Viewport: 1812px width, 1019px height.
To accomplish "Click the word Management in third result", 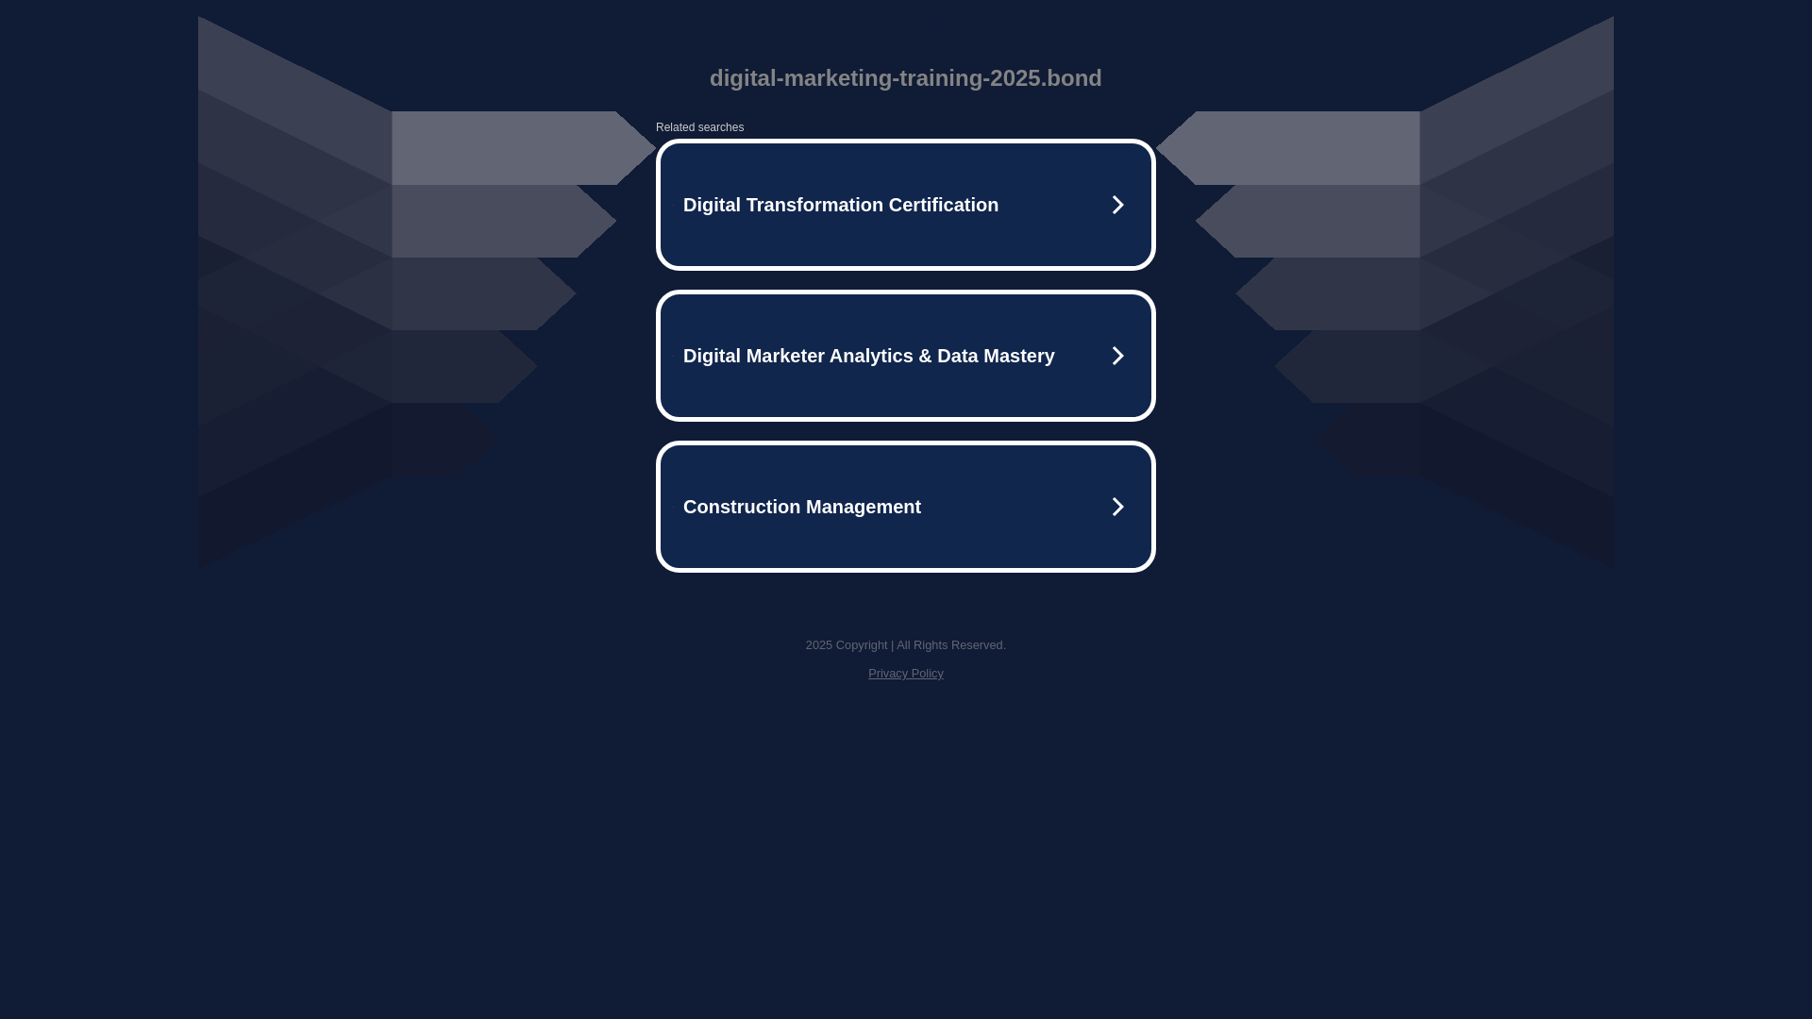I will [863, 507].
